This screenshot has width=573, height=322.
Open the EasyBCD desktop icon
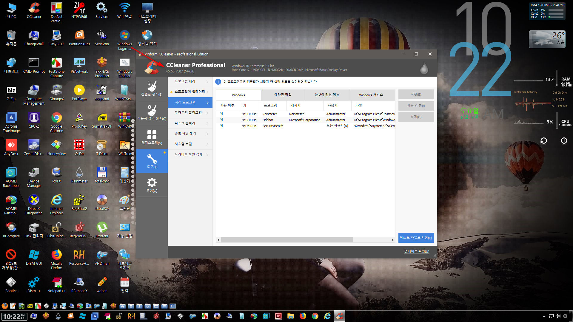point(56,38)
